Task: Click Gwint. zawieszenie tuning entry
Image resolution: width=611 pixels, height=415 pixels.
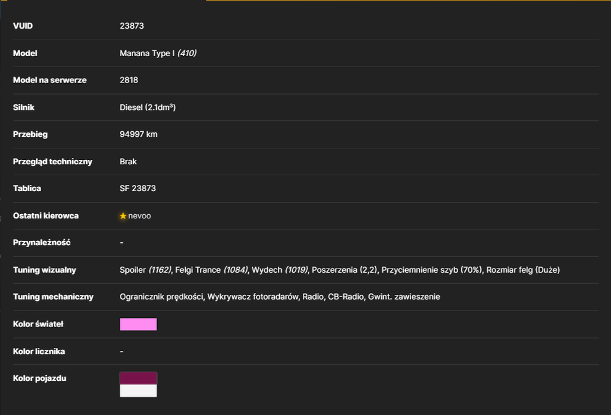Action: click(x=404, y=297)
